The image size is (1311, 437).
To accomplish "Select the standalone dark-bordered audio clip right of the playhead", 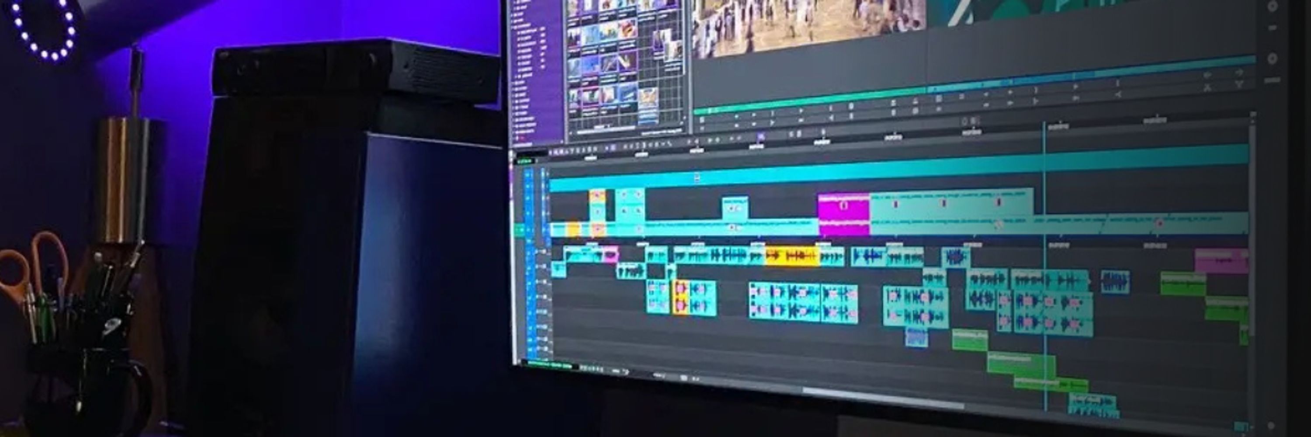I will point(1116,282).
